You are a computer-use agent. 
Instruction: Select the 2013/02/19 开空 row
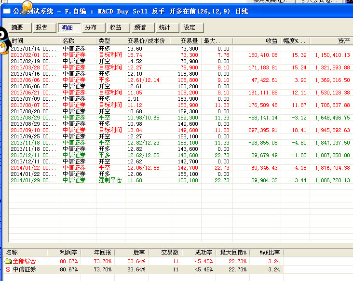tap(181, 61)
